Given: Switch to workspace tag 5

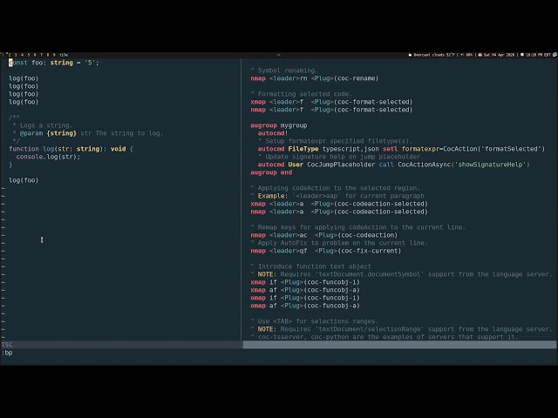Looking at the screenshot, I should (29, 55).
